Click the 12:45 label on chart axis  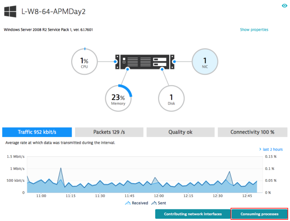[x=247, y=196]
